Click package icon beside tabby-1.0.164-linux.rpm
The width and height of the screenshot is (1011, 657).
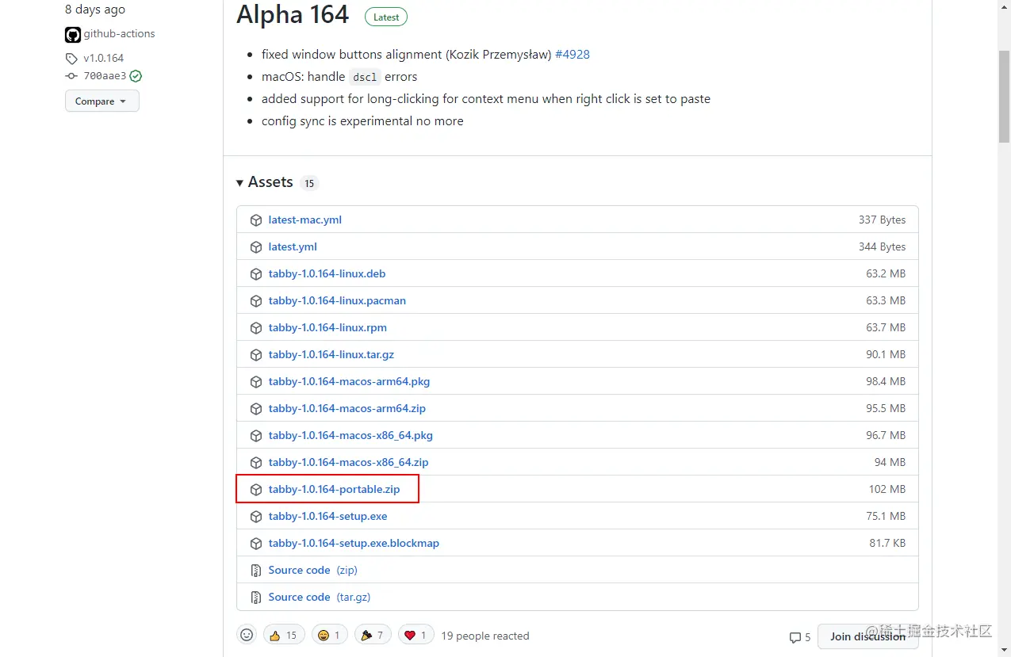click(256, 328)
